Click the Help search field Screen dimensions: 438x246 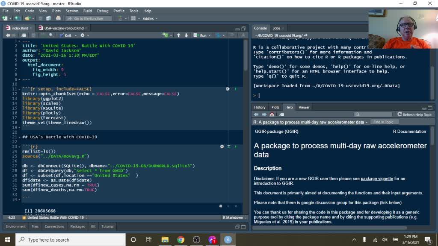pyautogui.click(x=373, y=114)
